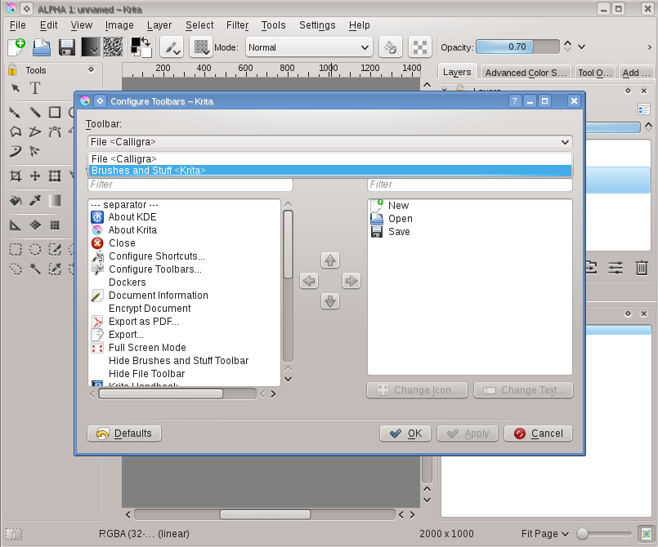Viewport: 658px width, 547px height.
Task: Select the Color picker eyedropper tool
Action: tap(35, 201)
